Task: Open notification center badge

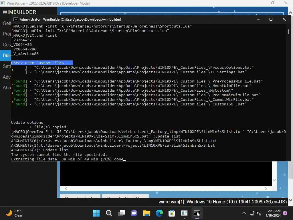Action: click(x=285, y=213)
